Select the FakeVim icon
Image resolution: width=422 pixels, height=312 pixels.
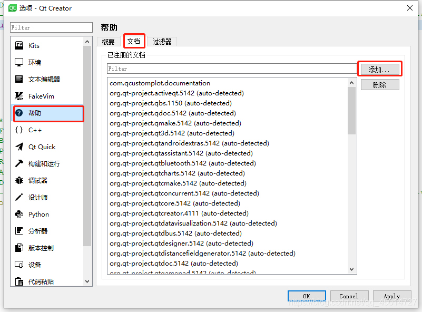[x=19, y=96]
